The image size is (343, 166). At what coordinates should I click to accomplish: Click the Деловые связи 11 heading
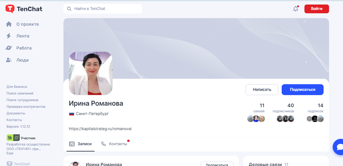click(x=269, y=164)
